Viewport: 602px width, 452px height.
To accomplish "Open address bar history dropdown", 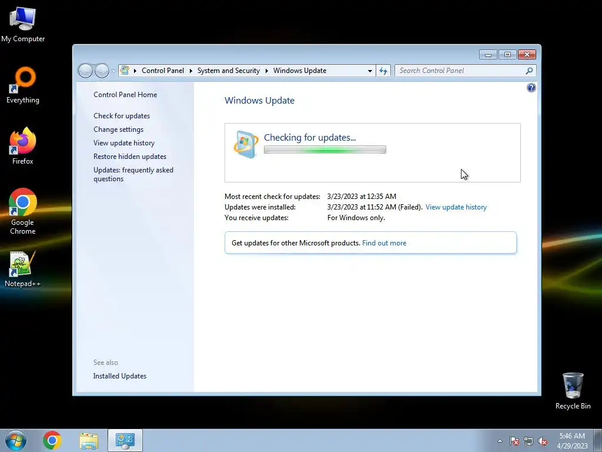I will [x=370, y=71].
